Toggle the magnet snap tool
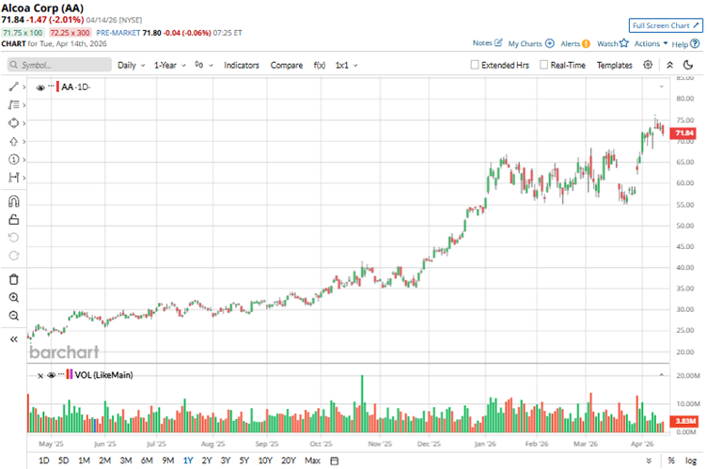Viewport: 707px width, 469px height. [x=13, y=201]
